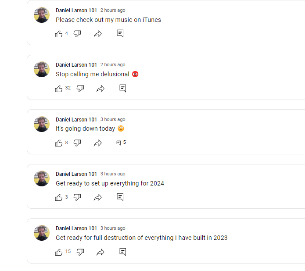The height and width of the screenshot is (271, 305).
Task: Open comments on "Stop calling me delusional" post
Action: click(123, 89)
